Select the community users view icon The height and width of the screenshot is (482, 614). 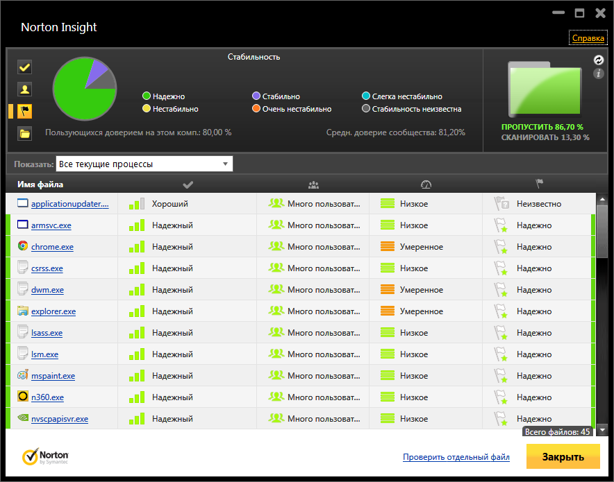[x=25, y=89]
